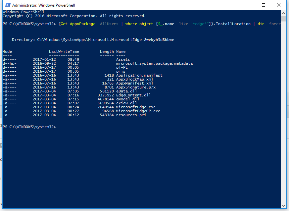The height and width of the screenshot is (211, 289).
Task: Click the Directory path line
Action: 93,40
